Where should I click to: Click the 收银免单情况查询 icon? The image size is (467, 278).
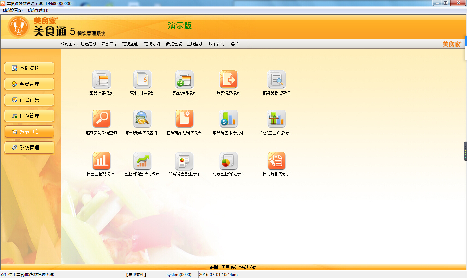[142, 119]
